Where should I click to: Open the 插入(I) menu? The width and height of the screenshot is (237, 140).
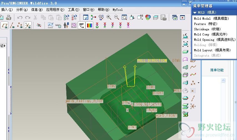pyautogui.click(x=7, y=10)
